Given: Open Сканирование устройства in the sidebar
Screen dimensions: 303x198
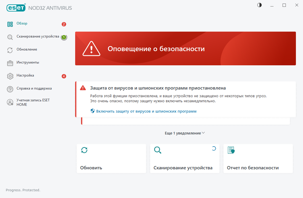Looking at the screenshot, I should point(38,36).
